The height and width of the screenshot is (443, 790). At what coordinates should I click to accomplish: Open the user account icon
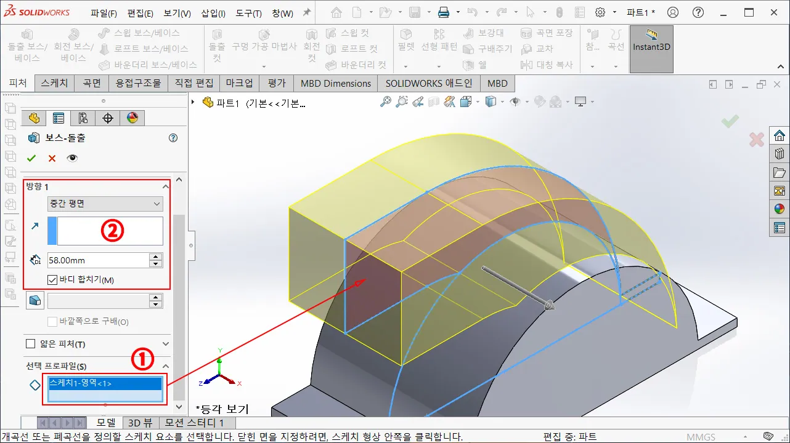click(673, 12)
